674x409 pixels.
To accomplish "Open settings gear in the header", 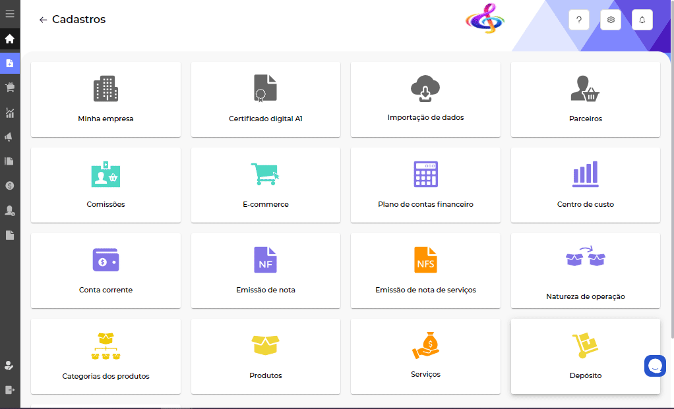I will pos(611,20).
